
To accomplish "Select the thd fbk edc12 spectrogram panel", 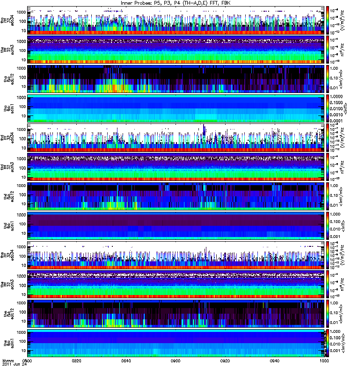I will pos(176,196).
